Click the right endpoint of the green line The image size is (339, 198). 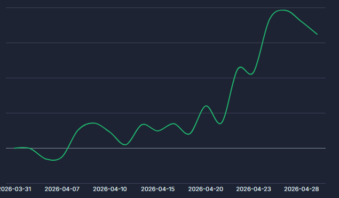[317, 34]
